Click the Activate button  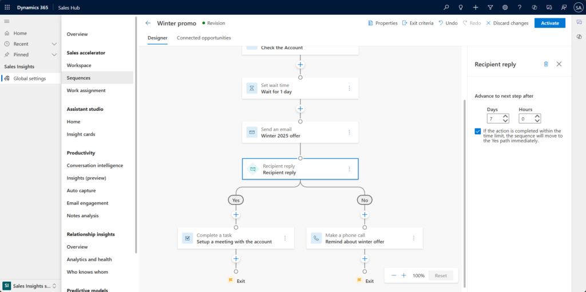click(549, 23)
